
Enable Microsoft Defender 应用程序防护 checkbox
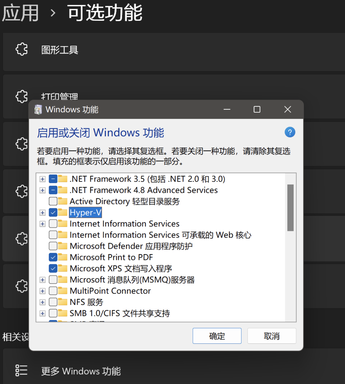53,246
